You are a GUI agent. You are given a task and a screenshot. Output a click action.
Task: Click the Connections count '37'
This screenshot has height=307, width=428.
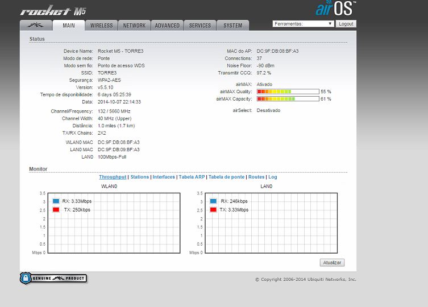(259, 59)
